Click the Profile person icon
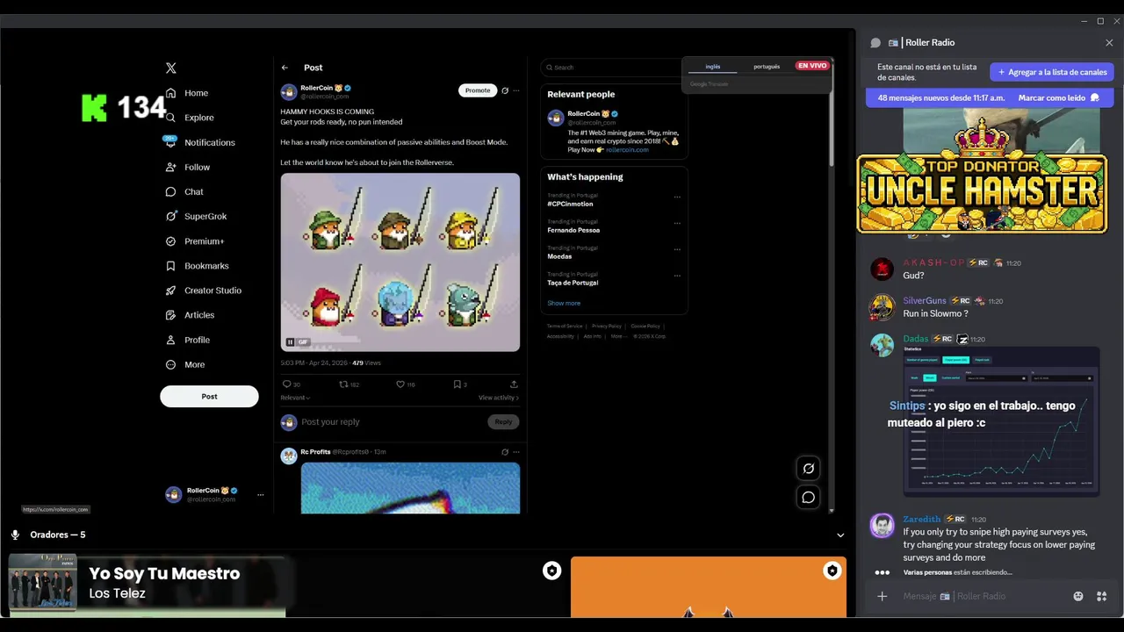The width and height of the screenshot is (1124, 632). [171, 340]
